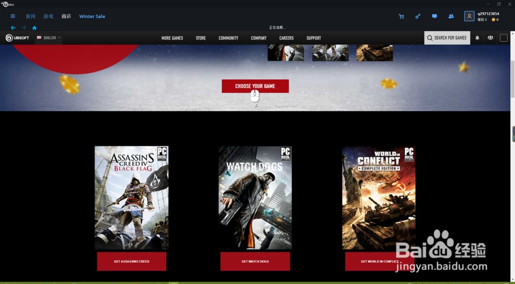Open MORE GAMES menu
This screenshot has width=515, height=284.
click(172, 38)
